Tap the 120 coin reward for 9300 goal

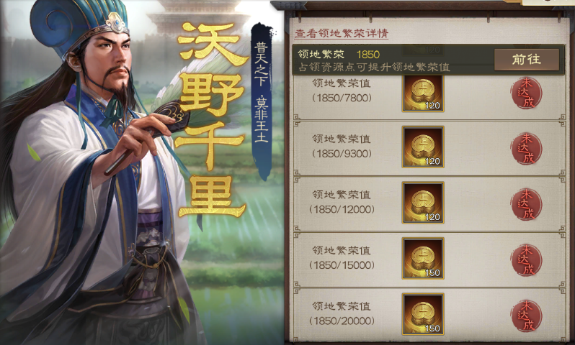423,147
